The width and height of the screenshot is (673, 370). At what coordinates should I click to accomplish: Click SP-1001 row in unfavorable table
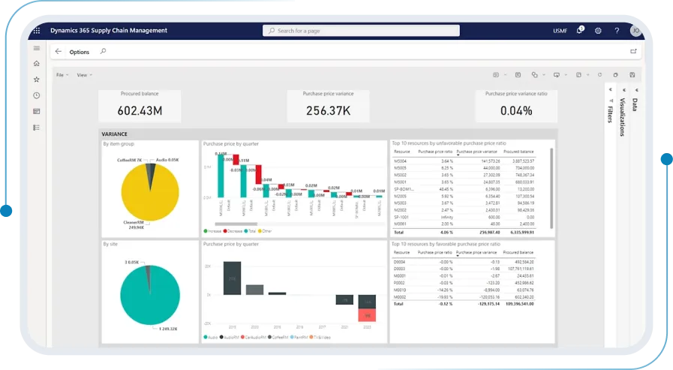pyautogui.click(x=464, y=217)
